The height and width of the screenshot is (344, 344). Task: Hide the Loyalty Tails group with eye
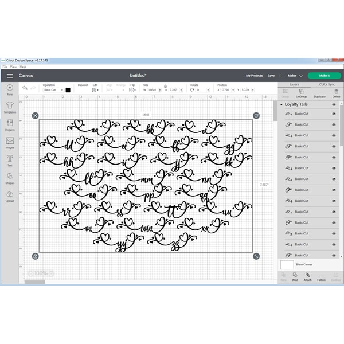coord(334,105)
